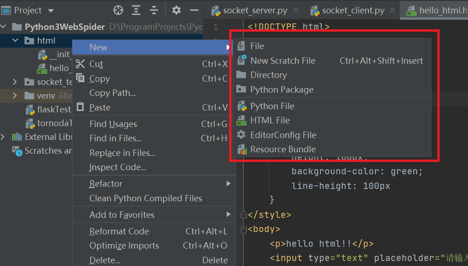Click the Python File icon in submenu
The height and width of the screenshot is (266, 468).
tap(242, 106)
